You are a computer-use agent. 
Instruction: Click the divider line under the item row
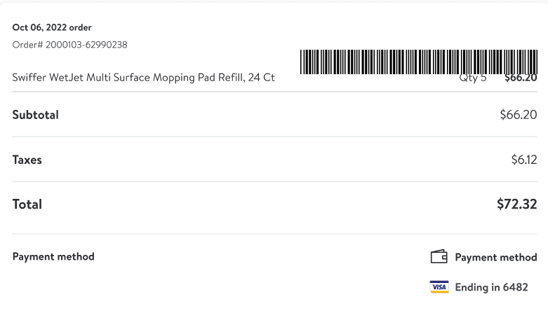[274, 92]
